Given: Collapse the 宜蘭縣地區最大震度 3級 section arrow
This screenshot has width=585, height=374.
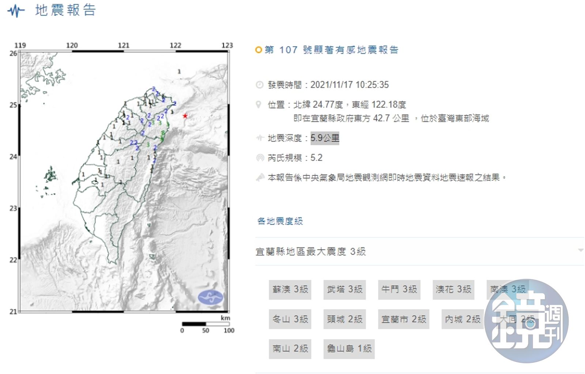Looking at the screenshot, I should pos(580,251).
